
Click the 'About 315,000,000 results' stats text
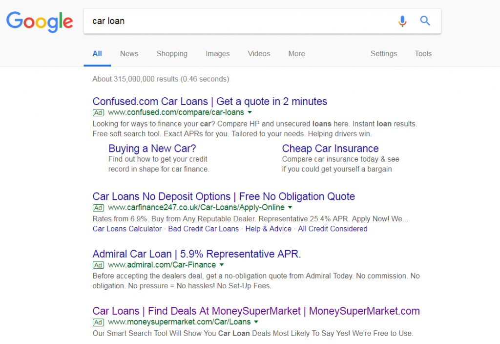(x=161, y=79)
